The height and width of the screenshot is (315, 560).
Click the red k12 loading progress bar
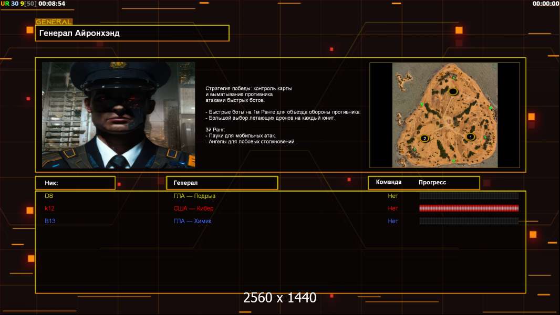tap(469, 208)
